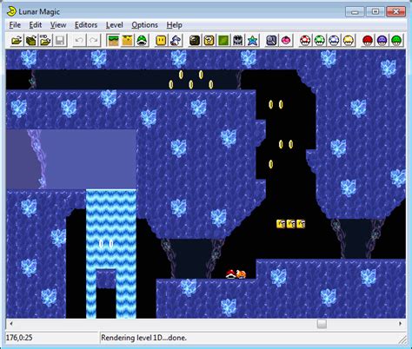
Task: Click the solid red mushroom icon
Action: coord(368,40)
